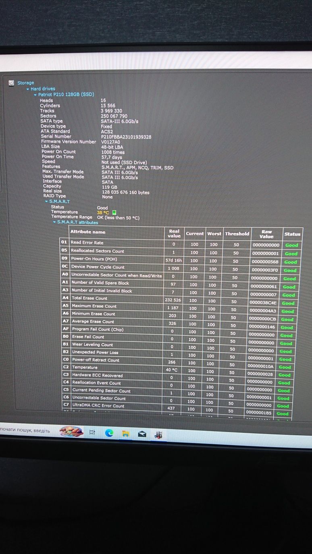Click the 48-bit LBA value
This screenshot has width=312, height=554.
[113, 147]
